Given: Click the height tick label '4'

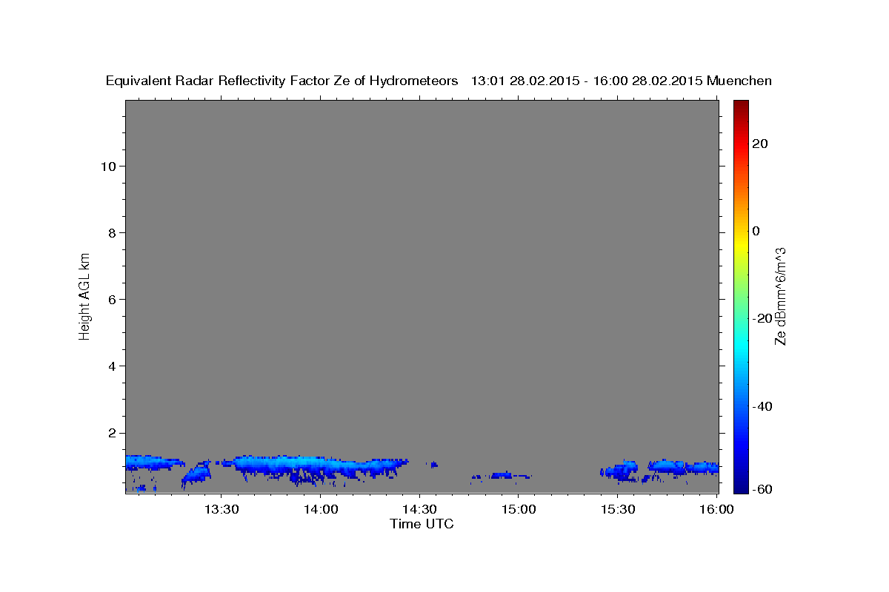Looking at the screenshot, I should tap(112, 366).
